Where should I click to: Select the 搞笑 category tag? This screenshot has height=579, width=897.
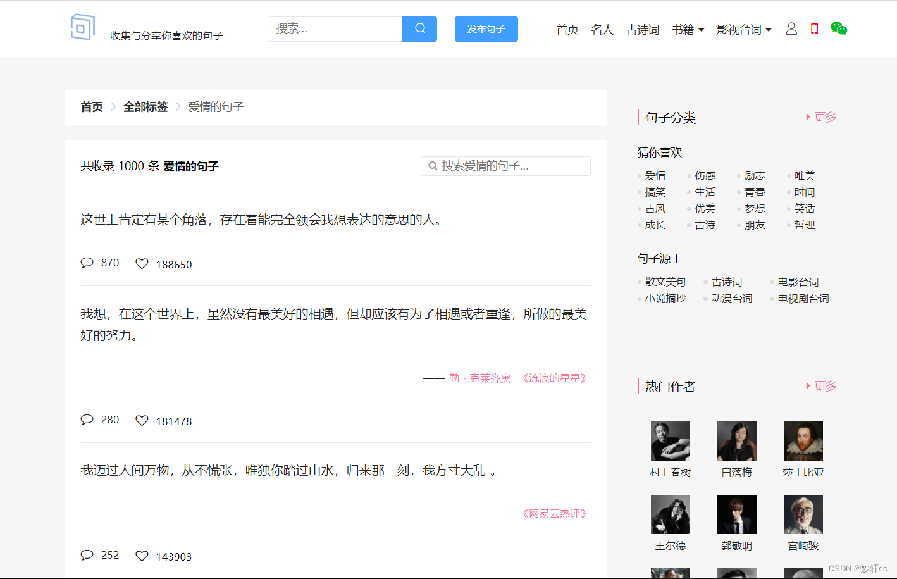coord(655,192)
